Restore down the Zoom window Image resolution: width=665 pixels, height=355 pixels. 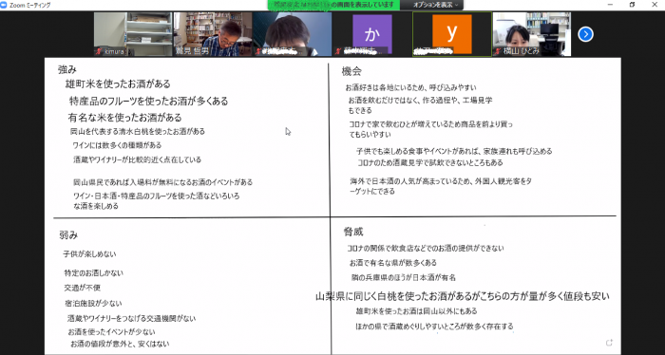point(633,5)
